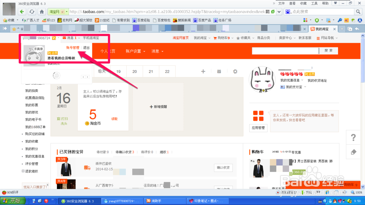Go to 淘宝网首页
Image resolution: width=365 pixels, height=205 pixels.
pos(181,38)
